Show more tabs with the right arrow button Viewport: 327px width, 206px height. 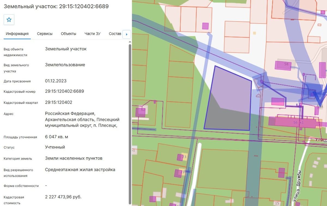point(127,34)
